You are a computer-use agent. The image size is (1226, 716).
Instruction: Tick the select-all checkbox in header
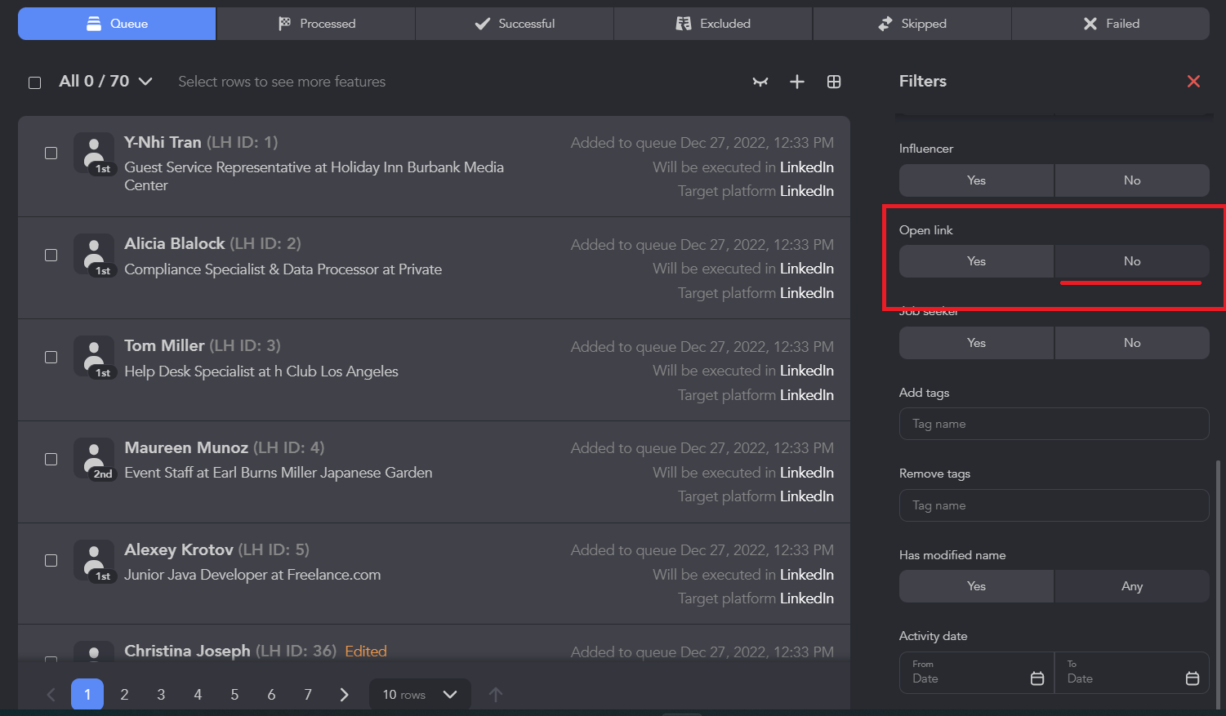coord(35,82)
